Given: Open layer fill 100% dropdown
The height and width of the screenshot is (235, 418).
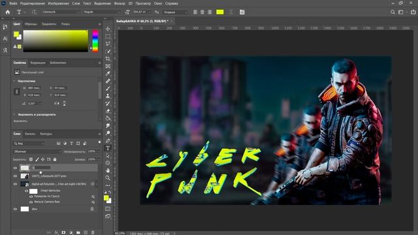Looking at the screenshot, I should tap(99, 159).
